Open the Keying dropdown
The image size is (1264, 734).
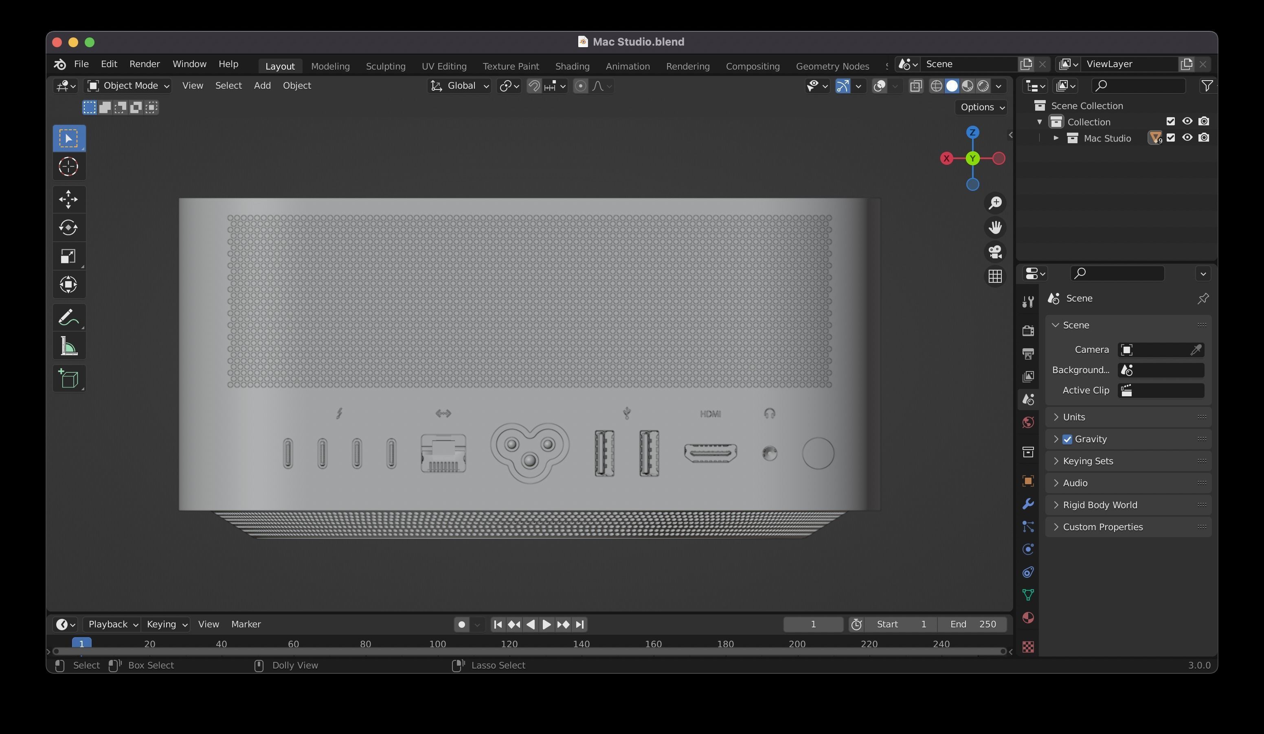point(166,625)
